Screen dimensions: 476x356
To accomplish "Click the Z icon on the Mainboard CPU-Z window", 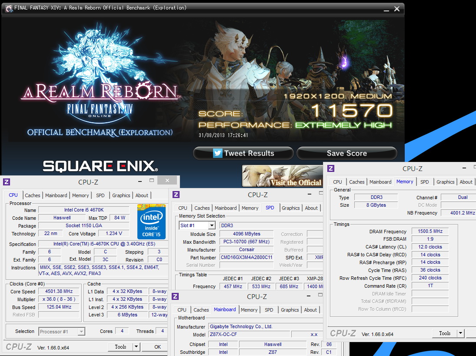I will (175, 296).
